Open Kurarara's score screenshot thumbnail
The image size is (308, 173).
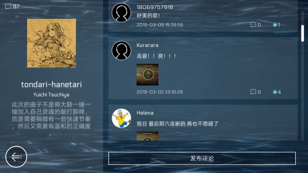tap(147, 75)
